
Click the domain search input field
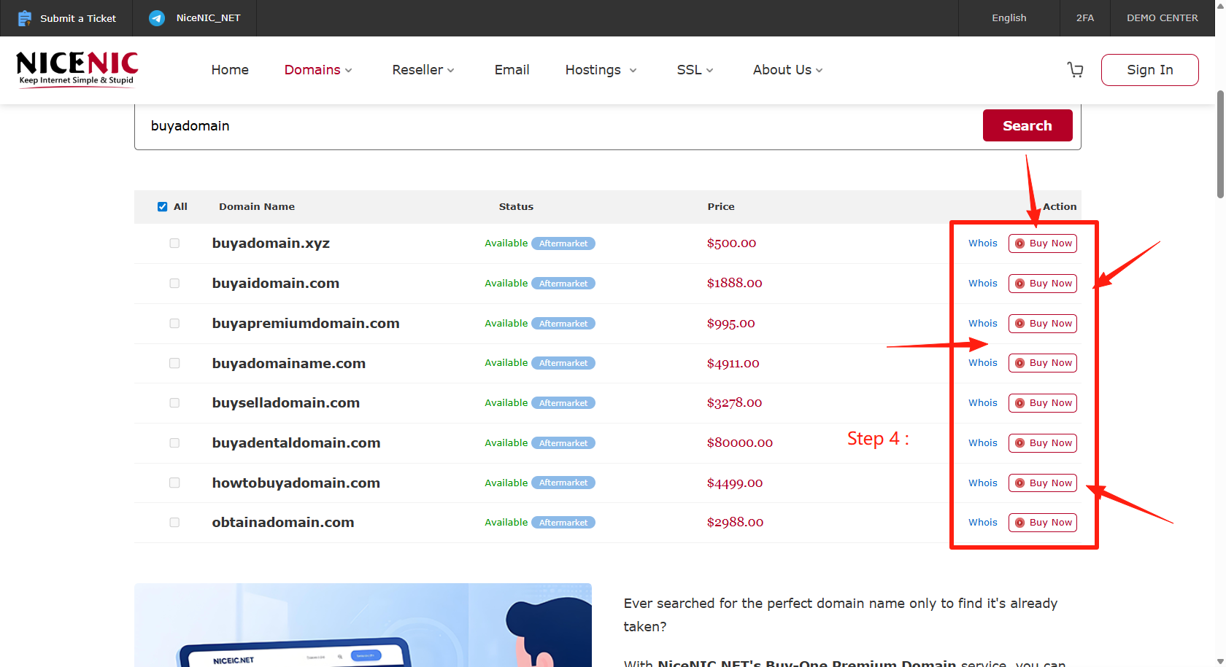pyautogui.click(x=511, y=125)
